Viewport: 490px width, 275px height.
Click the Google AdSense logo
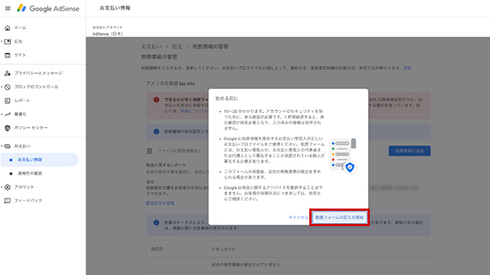[48, 8]
